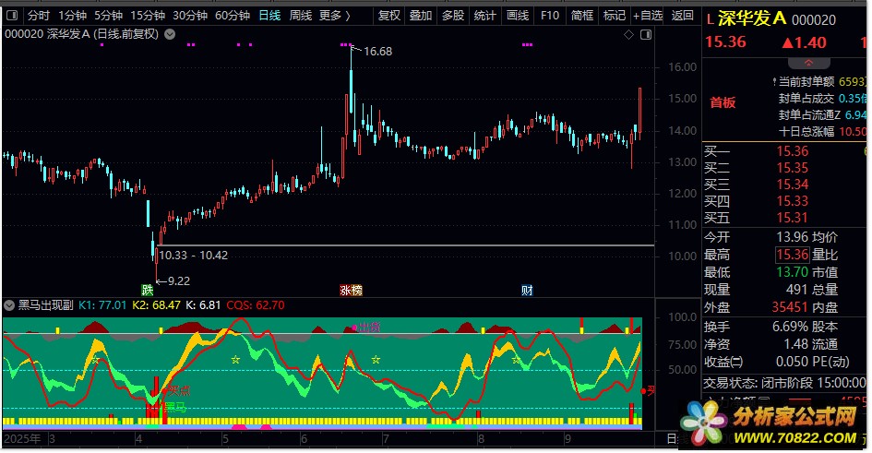The width and height of the screenshot is (872, 453).
Task: Toggle the 叠加 overlay option
Action: pos(421,16)
